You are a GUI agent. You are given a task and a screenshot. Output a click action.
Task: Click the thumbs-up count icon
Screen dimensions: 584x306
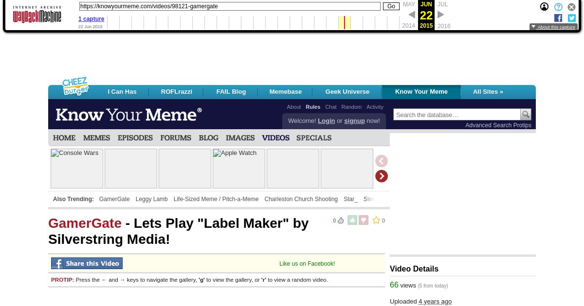coord(341,221)
